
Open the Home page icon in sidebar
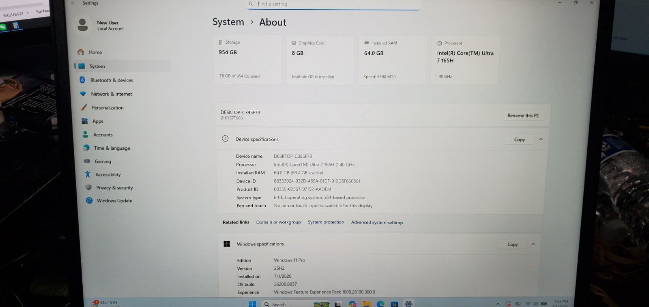80,52
